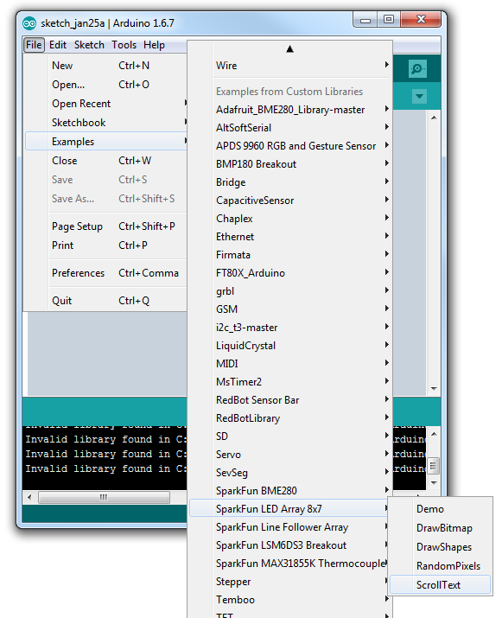502x618 pixels.
Task: Open Preferences from File menu
Action: click(106, 273)
